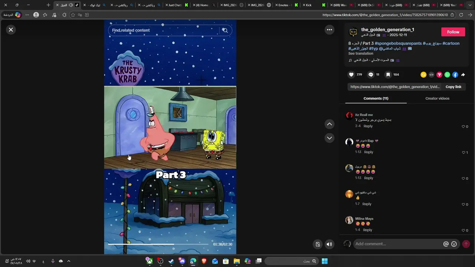Open the three-dot more options menu on video

coord(329,30)
